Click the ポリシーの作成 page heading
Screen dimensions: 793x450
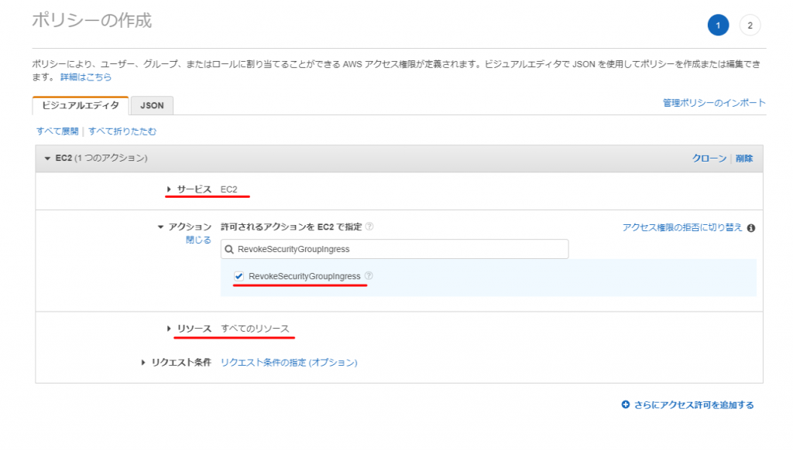click(91, 21)
